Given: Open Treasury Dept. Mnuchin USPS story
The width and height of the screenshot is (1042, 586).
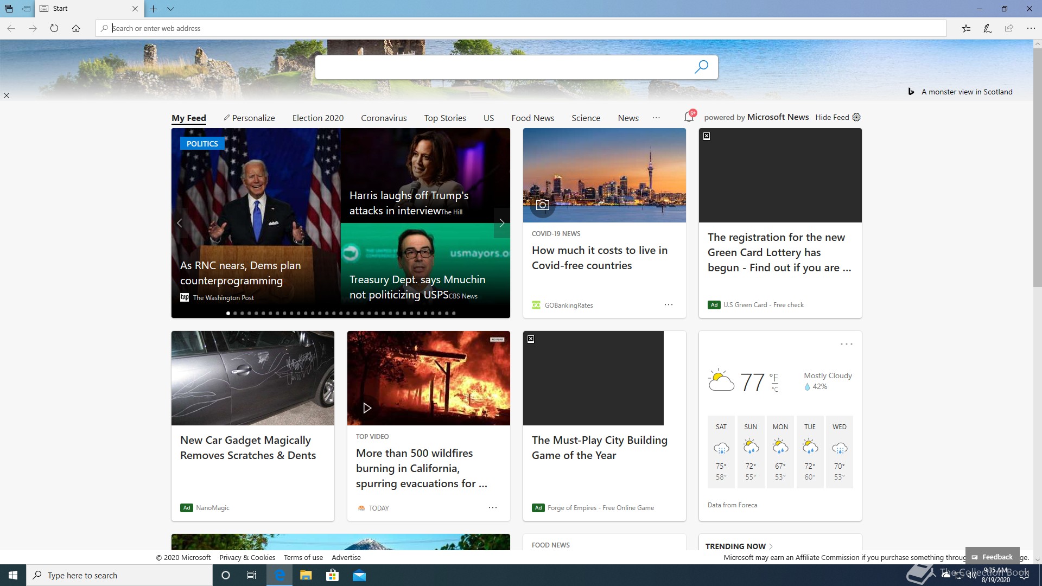Looking at the screenshot, I should pyautogui.click(x=417, y=287).
